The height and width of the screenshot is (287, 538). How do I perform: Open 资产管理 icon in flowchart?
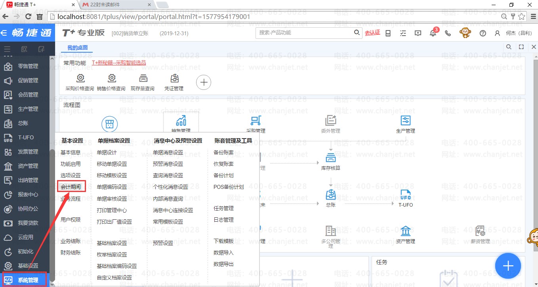pos(405,231)
